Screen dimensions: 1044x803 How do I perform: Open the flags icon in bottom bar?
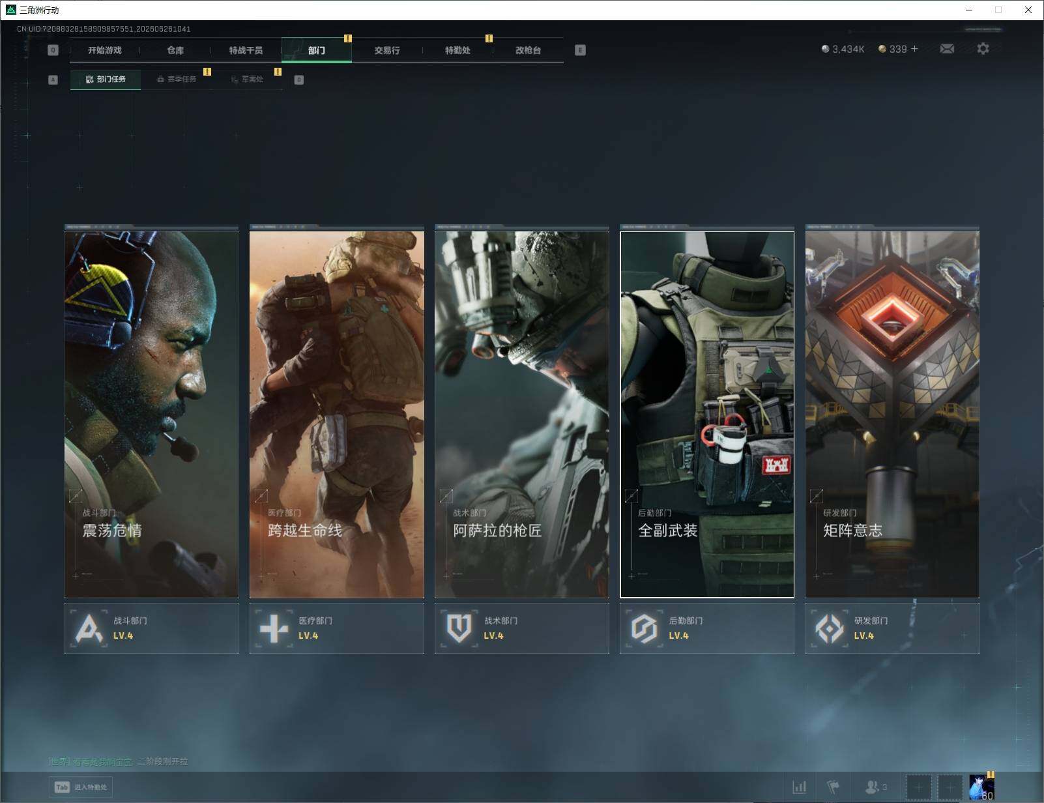833,787
